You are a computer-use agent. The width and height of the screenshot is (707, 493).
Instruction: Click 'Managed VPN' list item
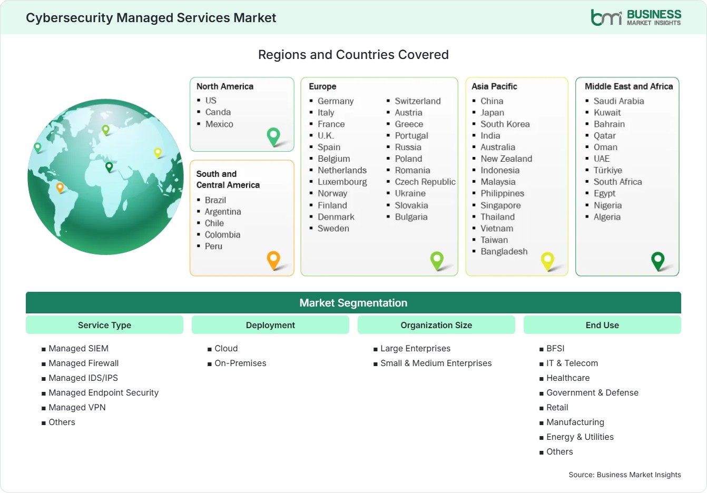coord(77,407)
